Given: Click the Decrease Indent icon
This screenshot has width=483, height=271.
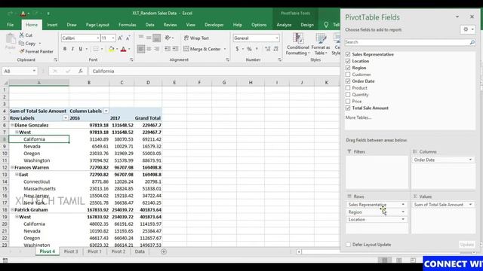Looking at the screenshot, I should (168, 49).
